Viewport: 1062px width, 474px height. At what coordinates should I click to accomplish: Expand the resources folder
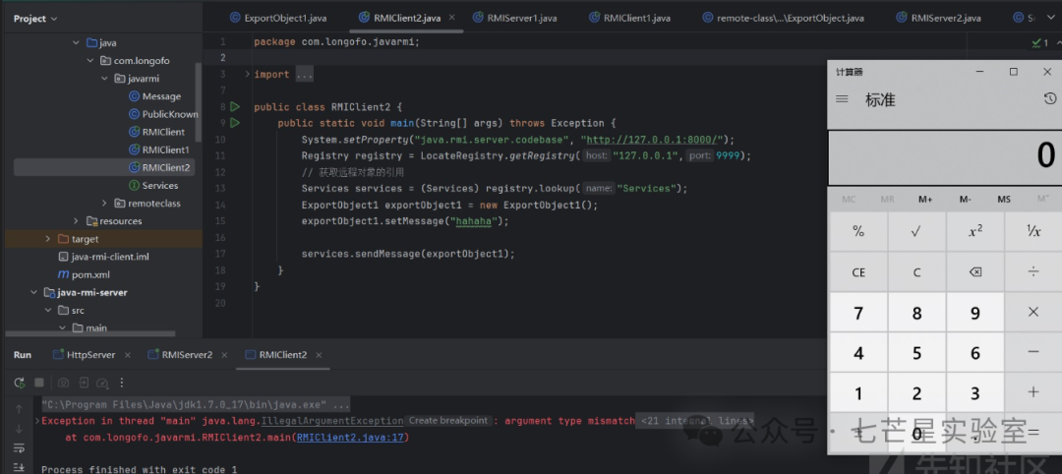point(77,220)
